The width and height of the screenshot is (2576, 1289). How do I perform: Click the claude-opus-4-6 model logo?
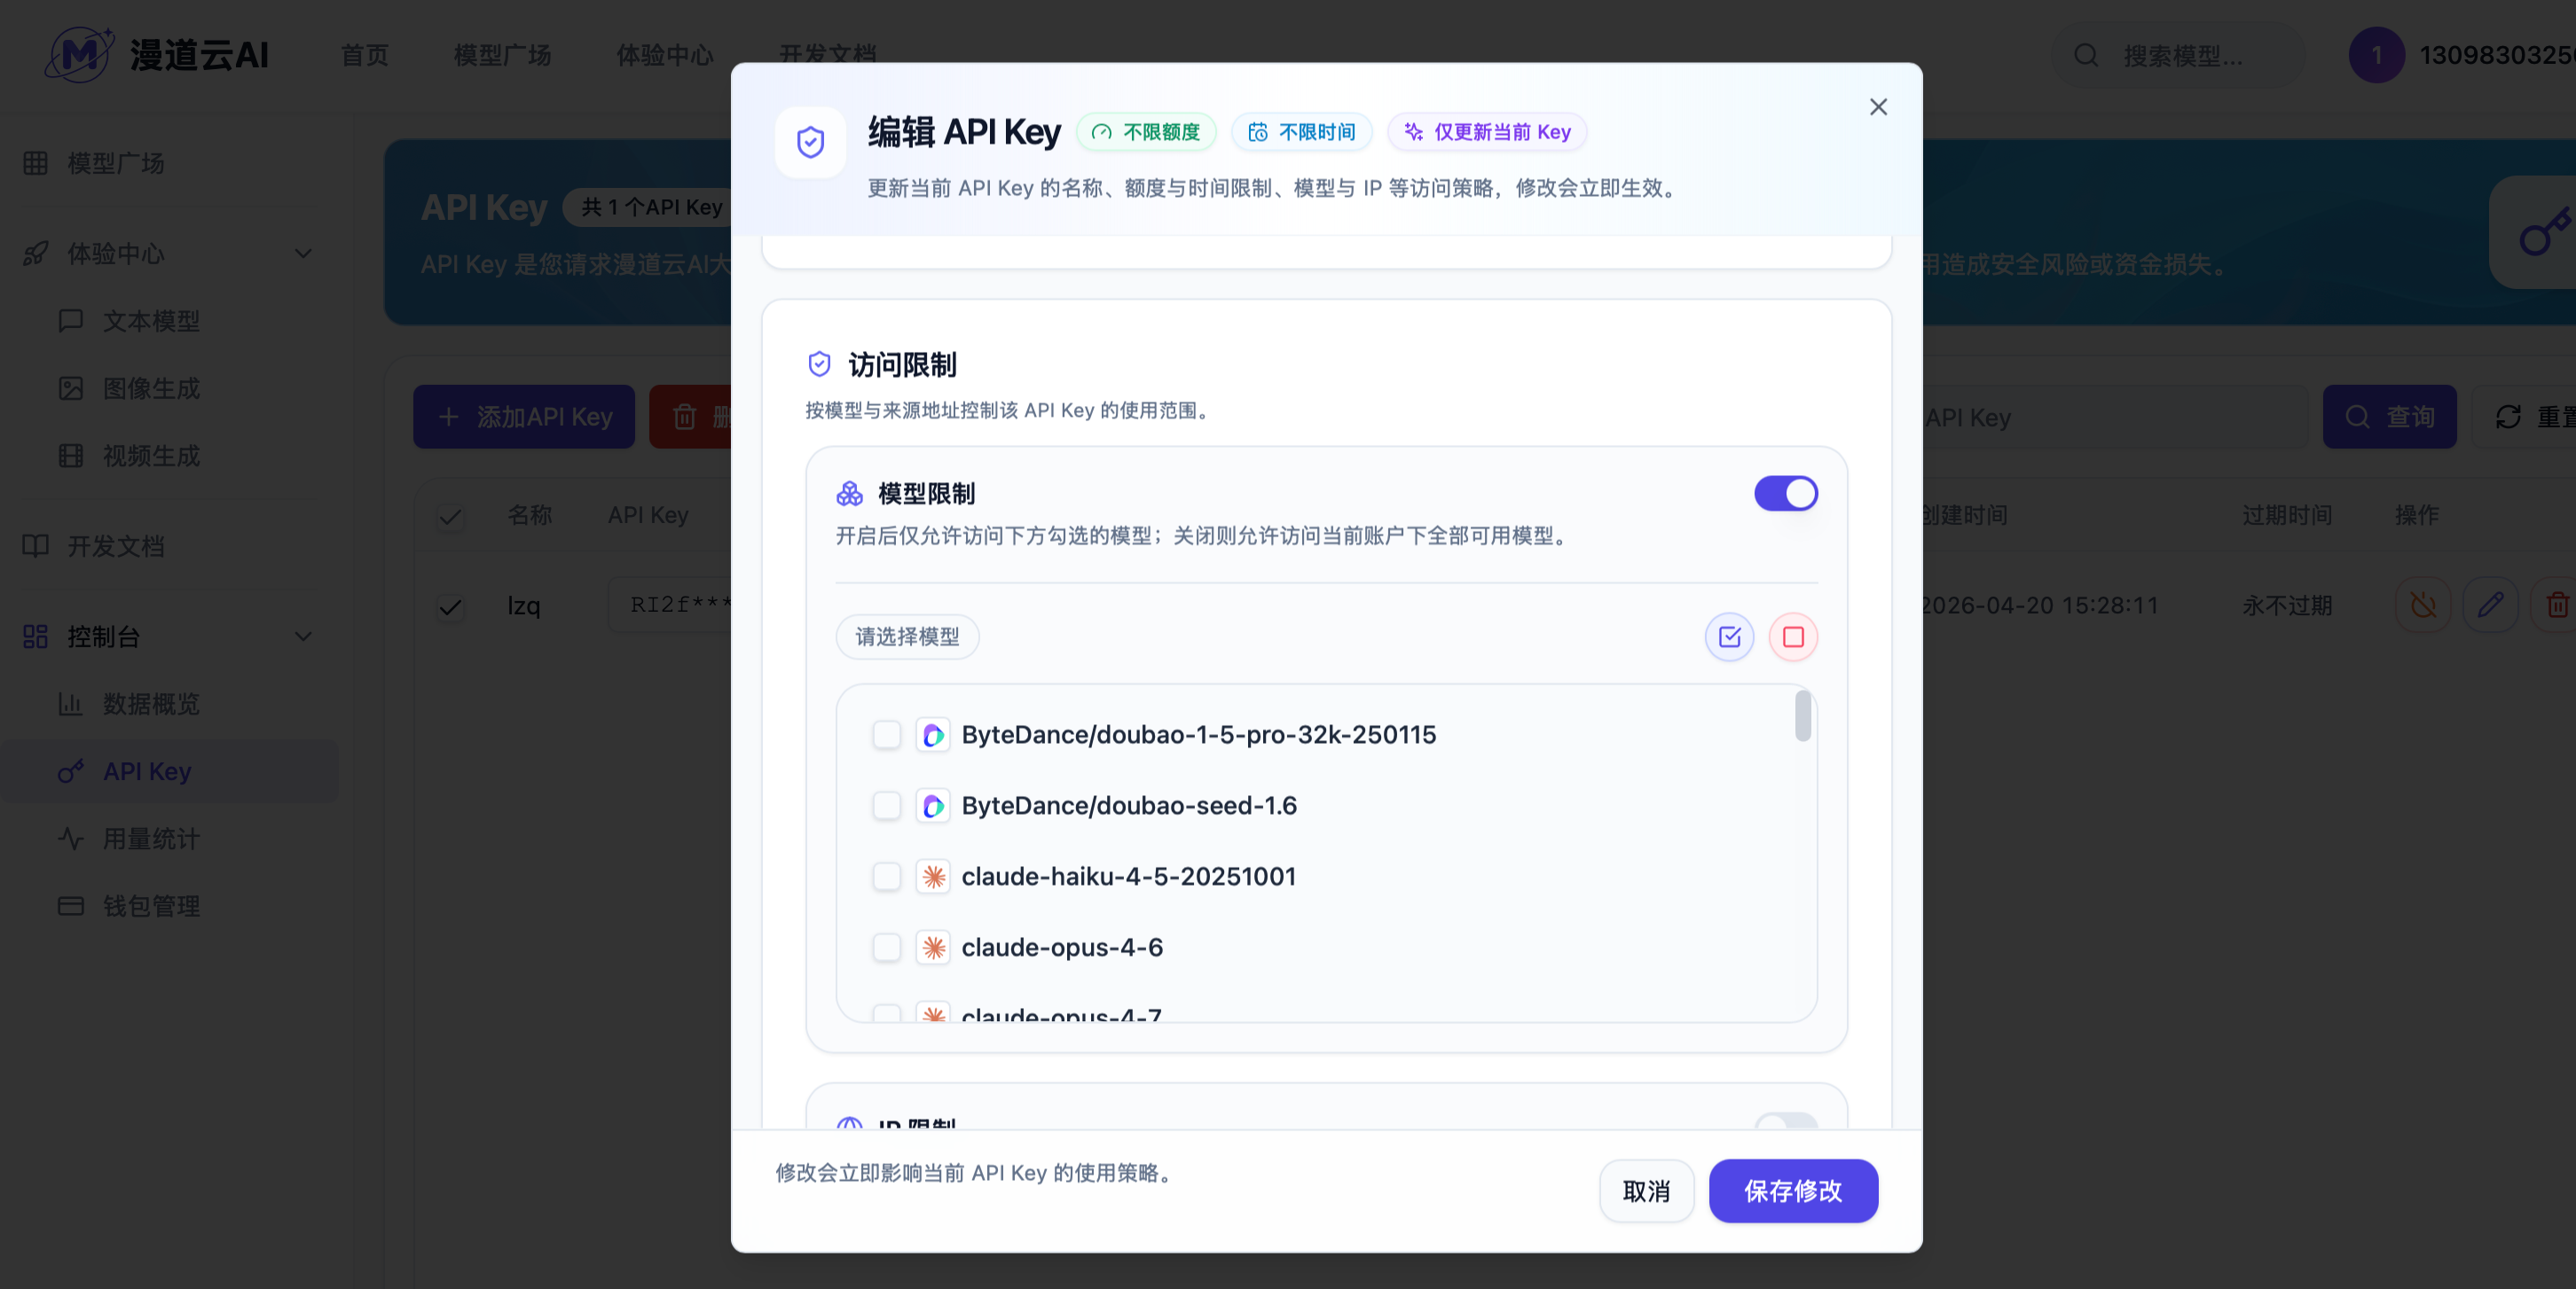click(x=933, y=949)
